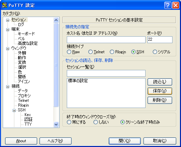
Task: Select the シリアル connection type
Action: click(x=155, y=52)
